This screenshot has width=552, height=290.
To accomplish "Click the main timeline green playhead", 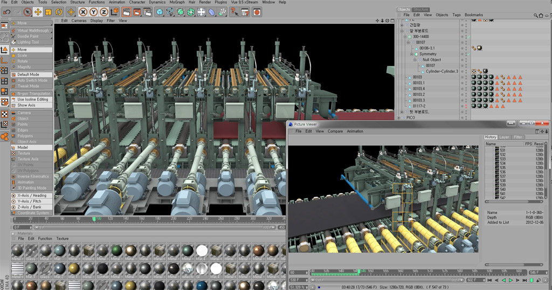I will pyautogui.click(x=94, y=219).
